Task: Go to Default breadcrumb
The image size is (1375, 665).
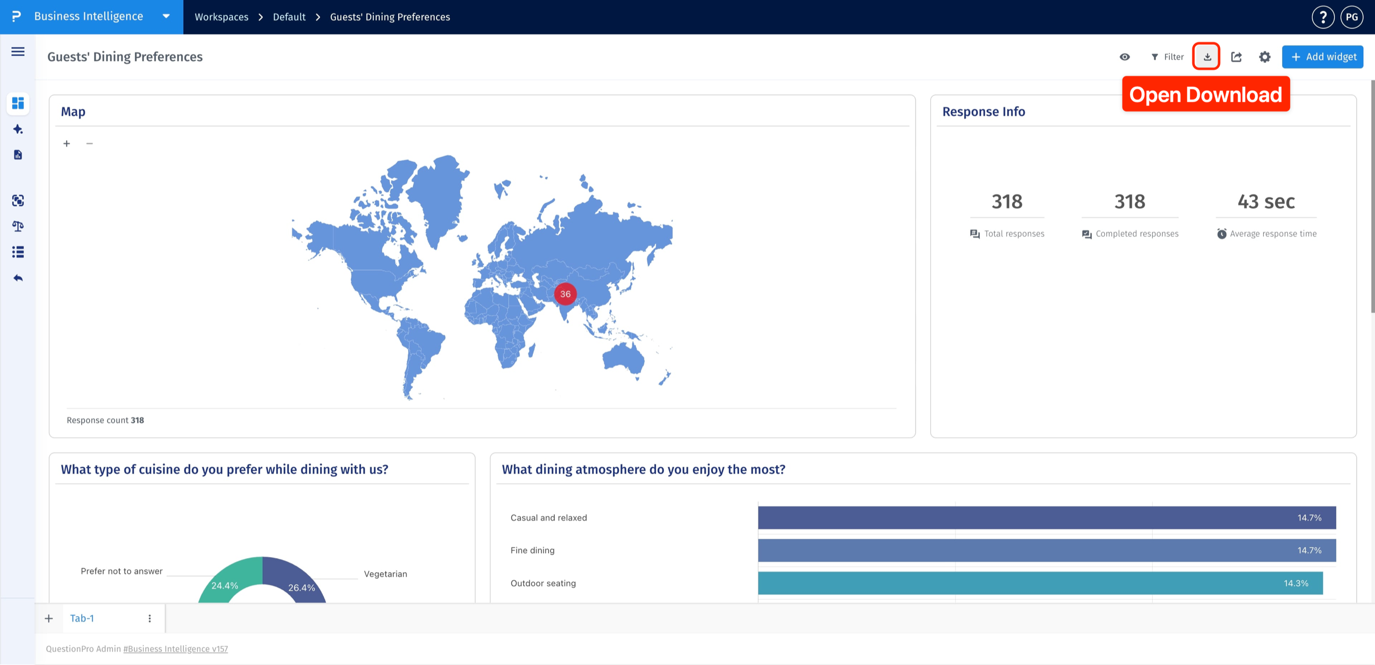Action: 289,17
